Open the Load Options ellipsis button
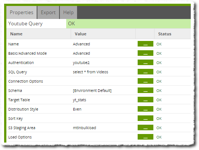The height and width of the screenshot is (150, 199). [145, 137]
